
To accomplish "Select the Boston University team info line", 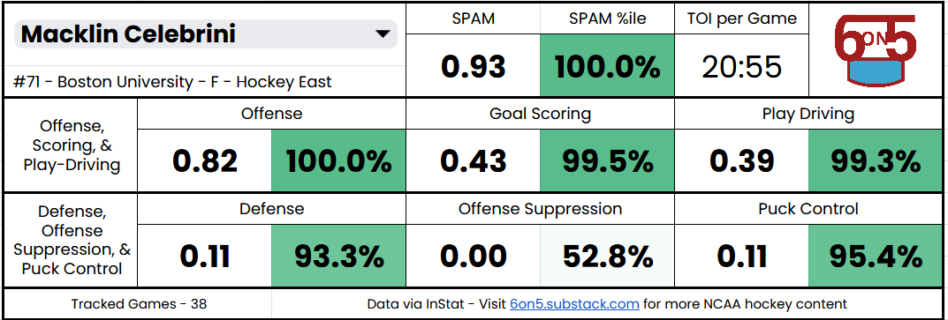I will pos(171,81).
